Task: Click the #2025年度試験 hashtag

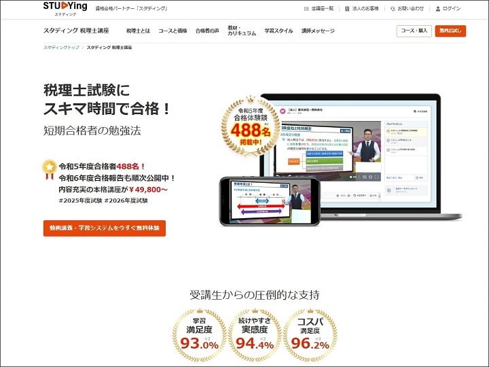Action: [x=80, y=200]
